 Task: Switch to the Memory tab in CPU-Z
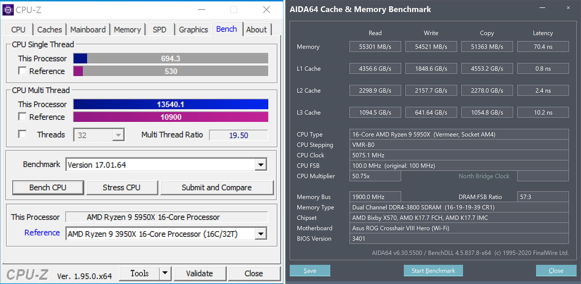point(127,30)
